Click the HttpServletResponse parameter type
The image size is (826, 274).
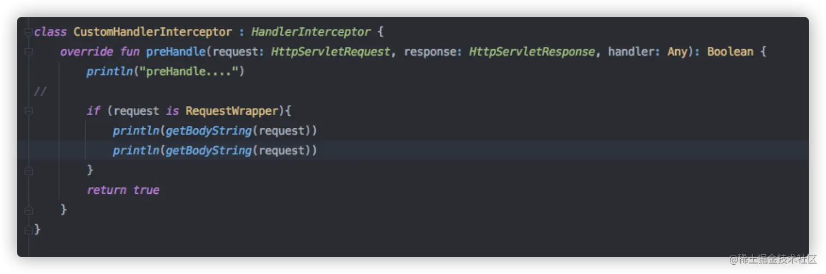(x=532, y=52)
